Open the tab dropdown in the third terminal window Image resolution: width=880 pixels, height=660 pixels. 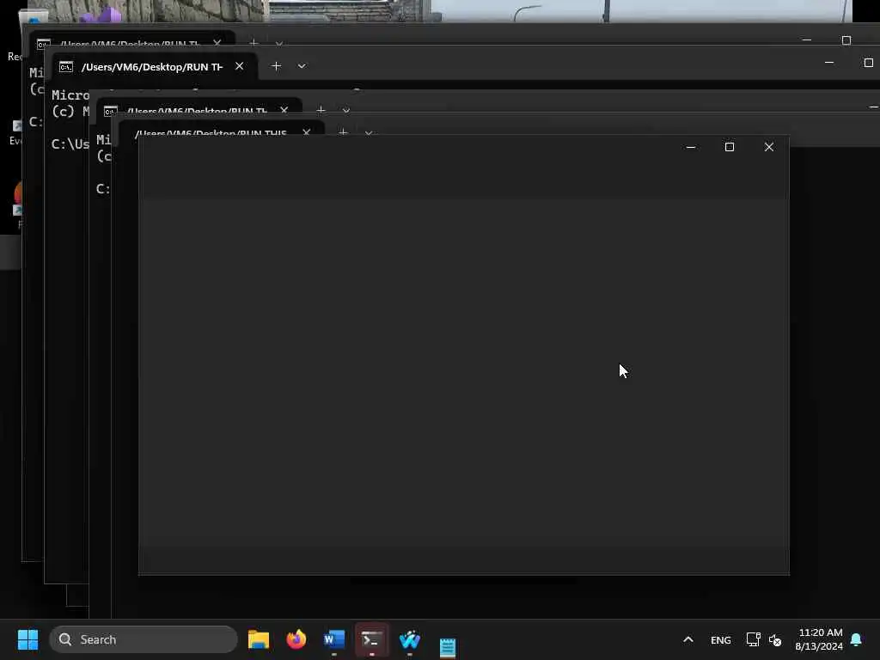(345, 110)
